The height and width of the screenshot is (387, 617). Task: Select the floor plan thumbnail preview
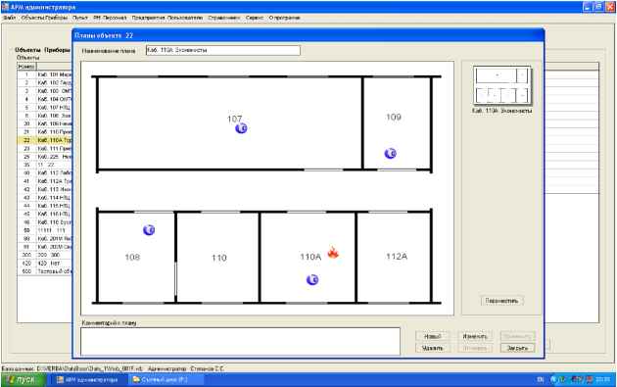pos(502,85)
